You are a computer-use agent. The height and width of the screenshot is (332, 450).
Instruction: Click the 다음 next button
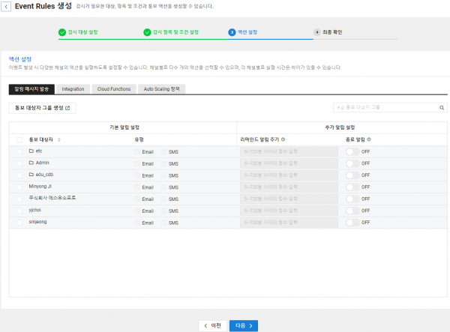[x=244, y=326]
